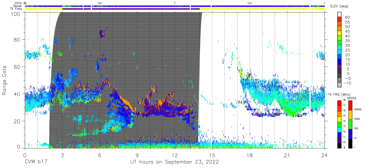Viewport: 365px width, 168px height.
Task: Click the 'CPID' label at top left
Action: coord(18,3)
